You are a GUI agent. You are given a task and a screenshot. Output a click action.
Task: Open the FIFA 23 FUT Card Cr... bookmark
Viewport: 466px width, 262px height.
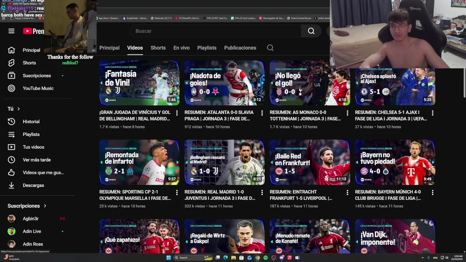215,18
